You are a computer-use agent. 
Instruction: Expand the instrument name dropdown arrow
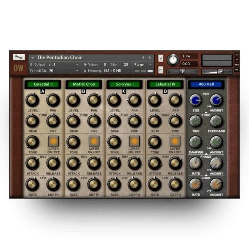click(x=33, y=58)
